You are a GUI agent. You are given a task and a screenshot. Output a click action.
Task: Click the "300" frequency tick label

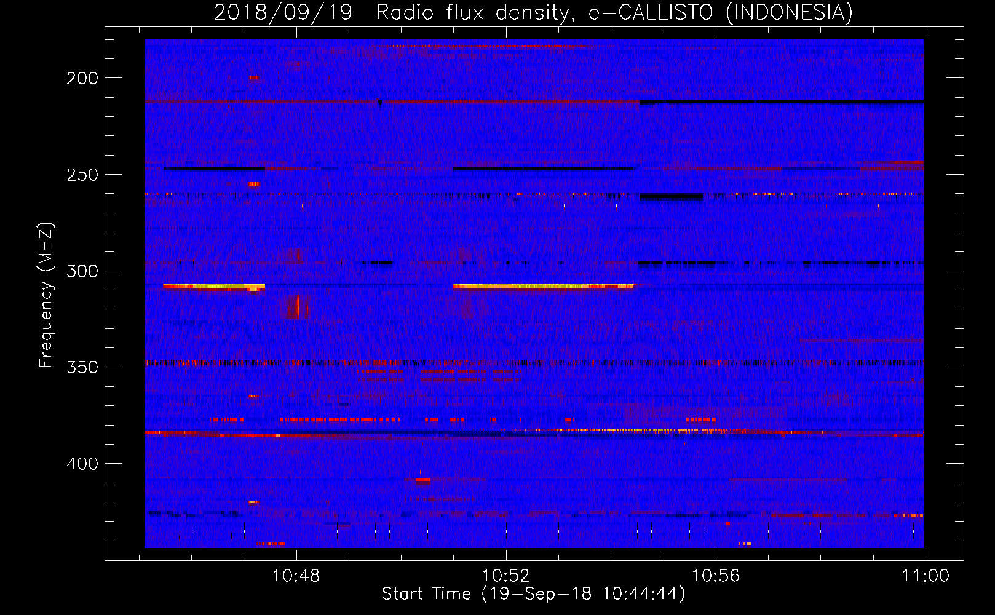(82, 271)
